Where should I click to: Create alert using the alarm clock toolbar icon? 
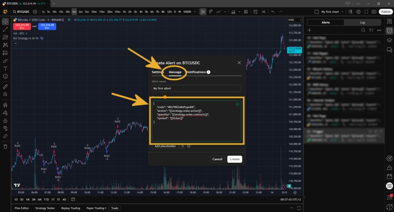(x=255, y=12)
